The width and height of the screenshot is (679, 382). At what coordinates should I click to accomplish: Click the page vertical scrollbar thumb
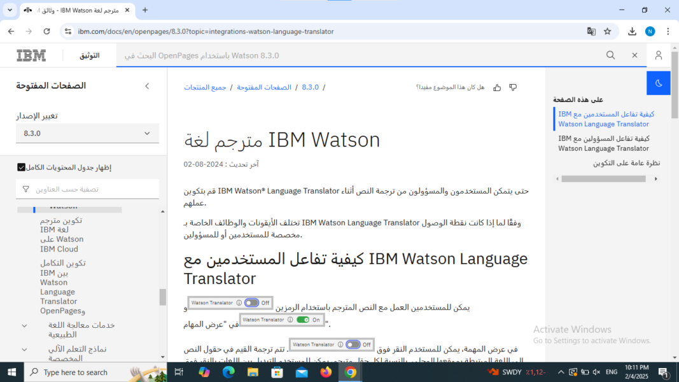(x=675, y=85)
